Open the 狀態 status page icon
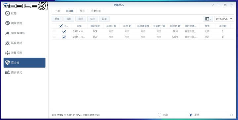Screen dimensions: 238x120 (7, 13)
